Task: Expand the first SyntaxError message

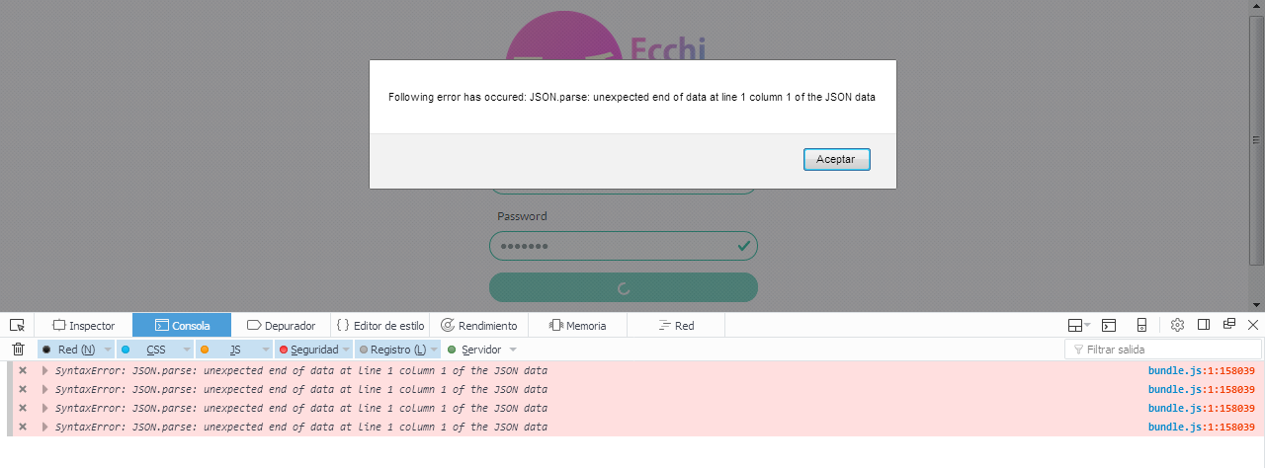Action: 44,370
